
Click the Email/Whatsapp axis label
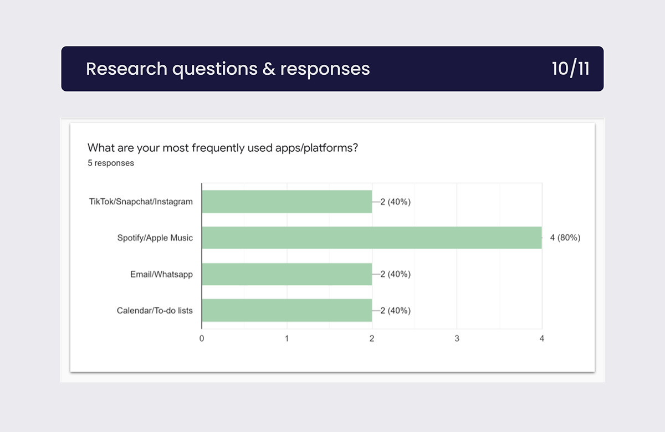(161, 274)
